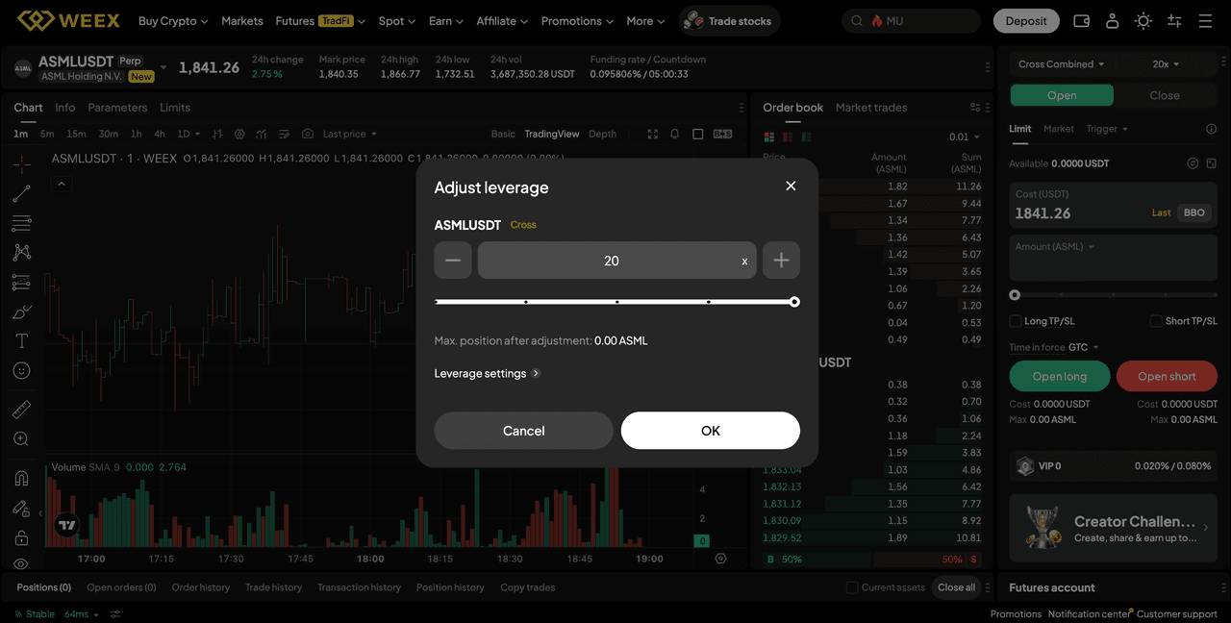Switch to the Info tab

(65, 108)
